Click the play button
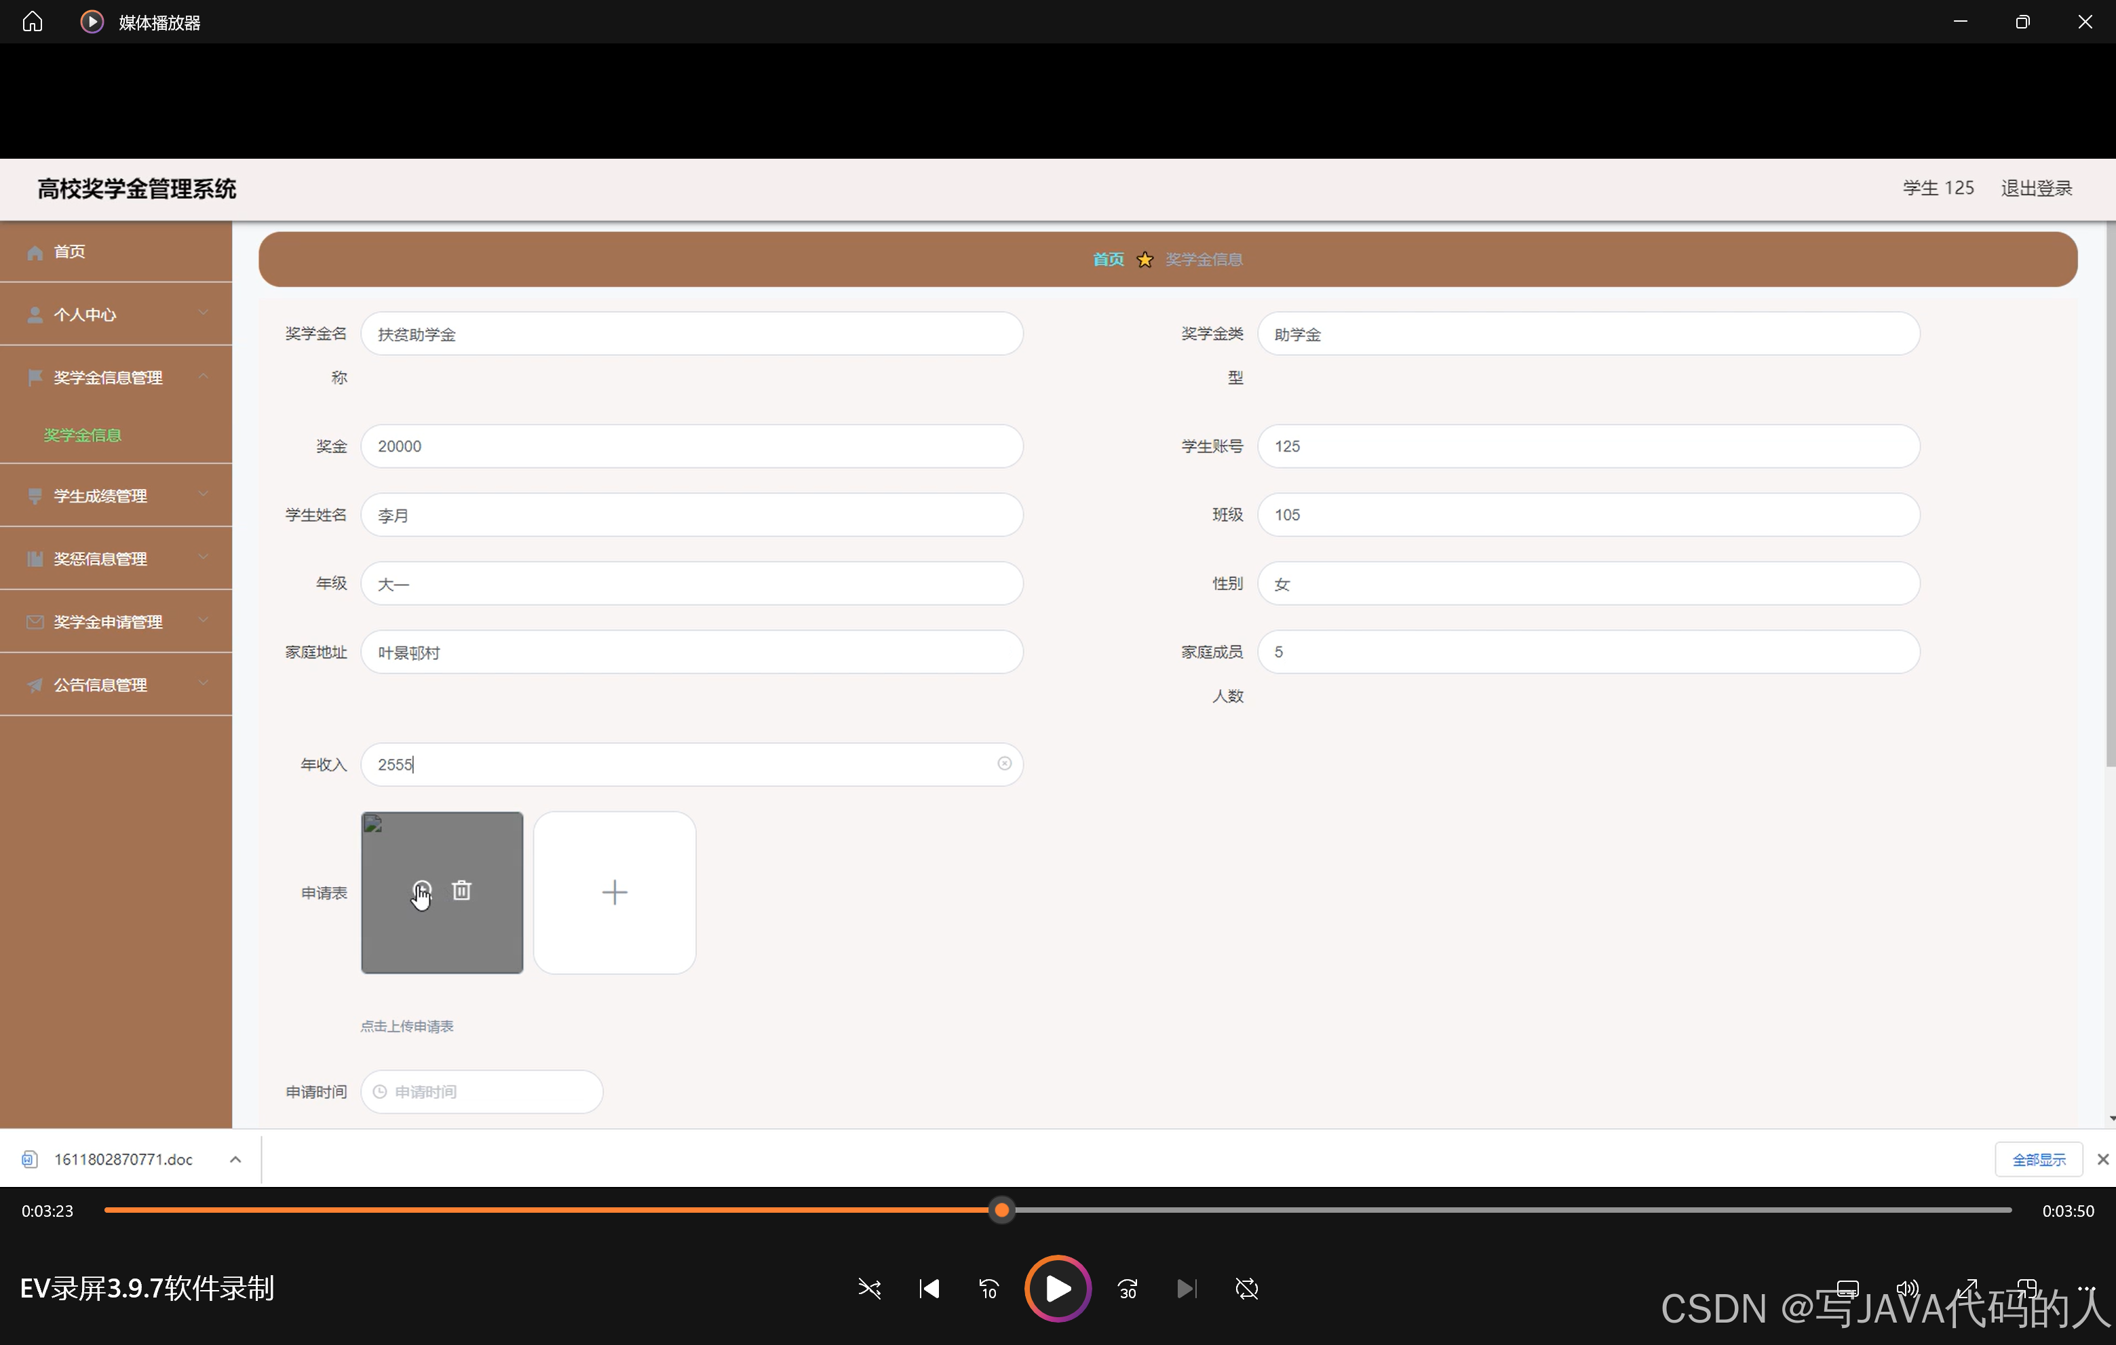Screen dimensions: 2116x1345 (1058, 1289)
